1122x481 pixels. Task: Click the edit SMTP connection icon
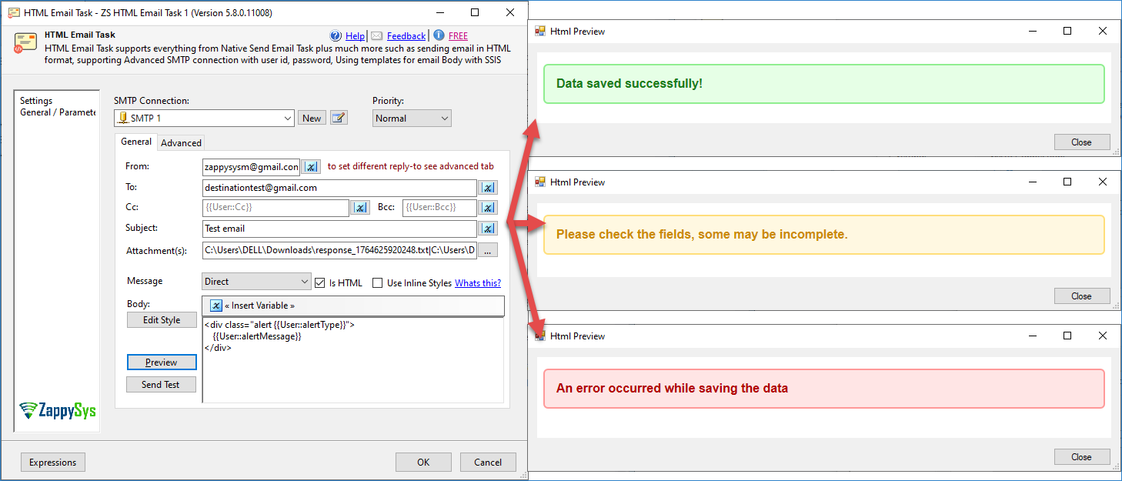(x=339, y=118)
